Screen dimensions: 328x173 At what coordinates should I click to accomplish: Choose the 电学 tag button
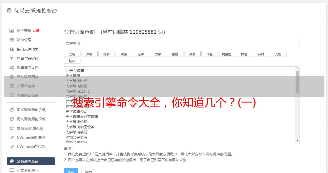141,54
